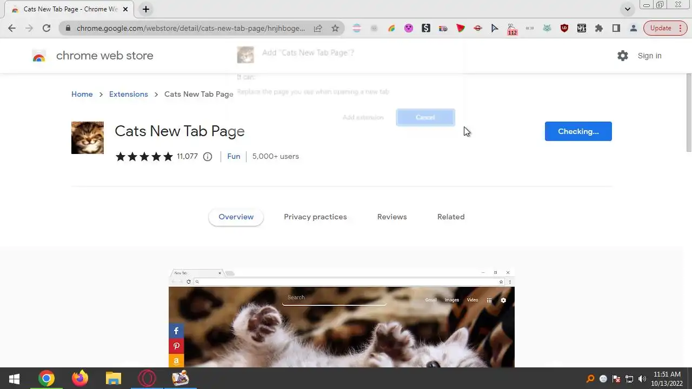Toggle the browser side panel icon

tap(616, 28)
